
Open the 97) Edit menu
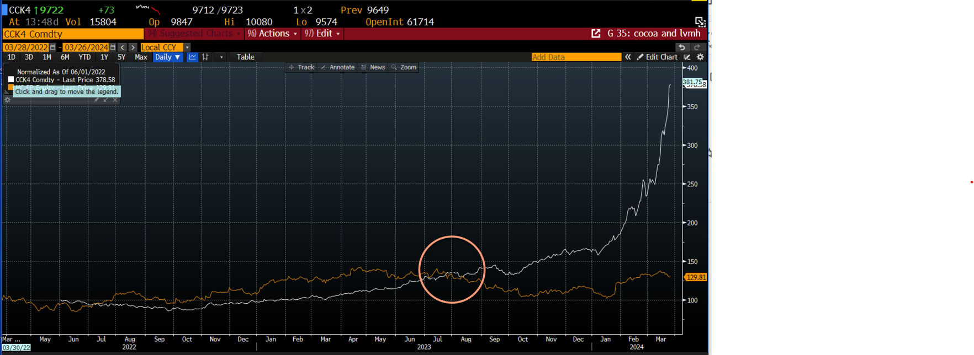tap(322, 34)
